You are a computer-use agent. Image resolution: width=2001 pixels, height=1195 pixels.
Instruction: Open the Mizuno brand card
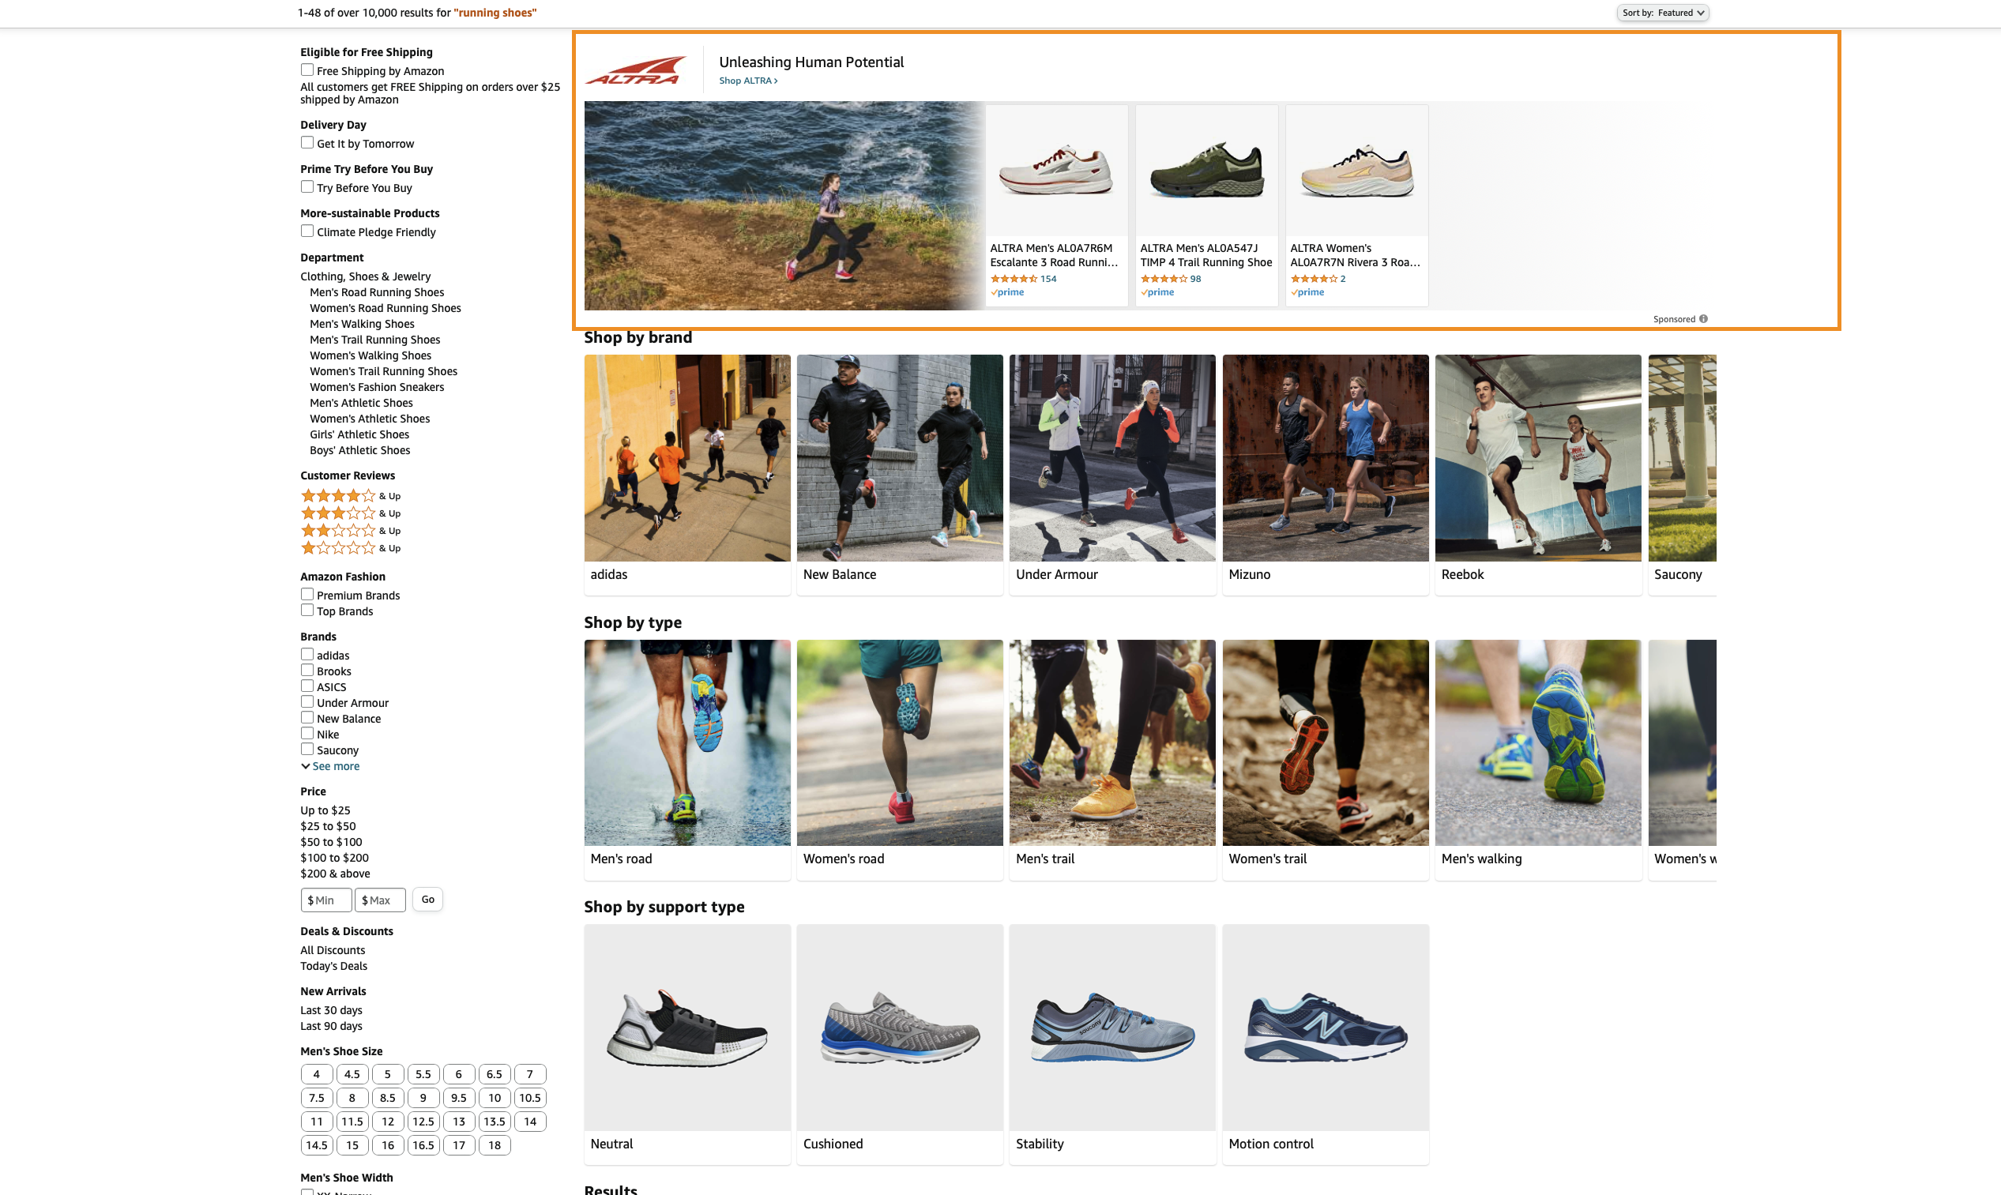pos(1326,475)
